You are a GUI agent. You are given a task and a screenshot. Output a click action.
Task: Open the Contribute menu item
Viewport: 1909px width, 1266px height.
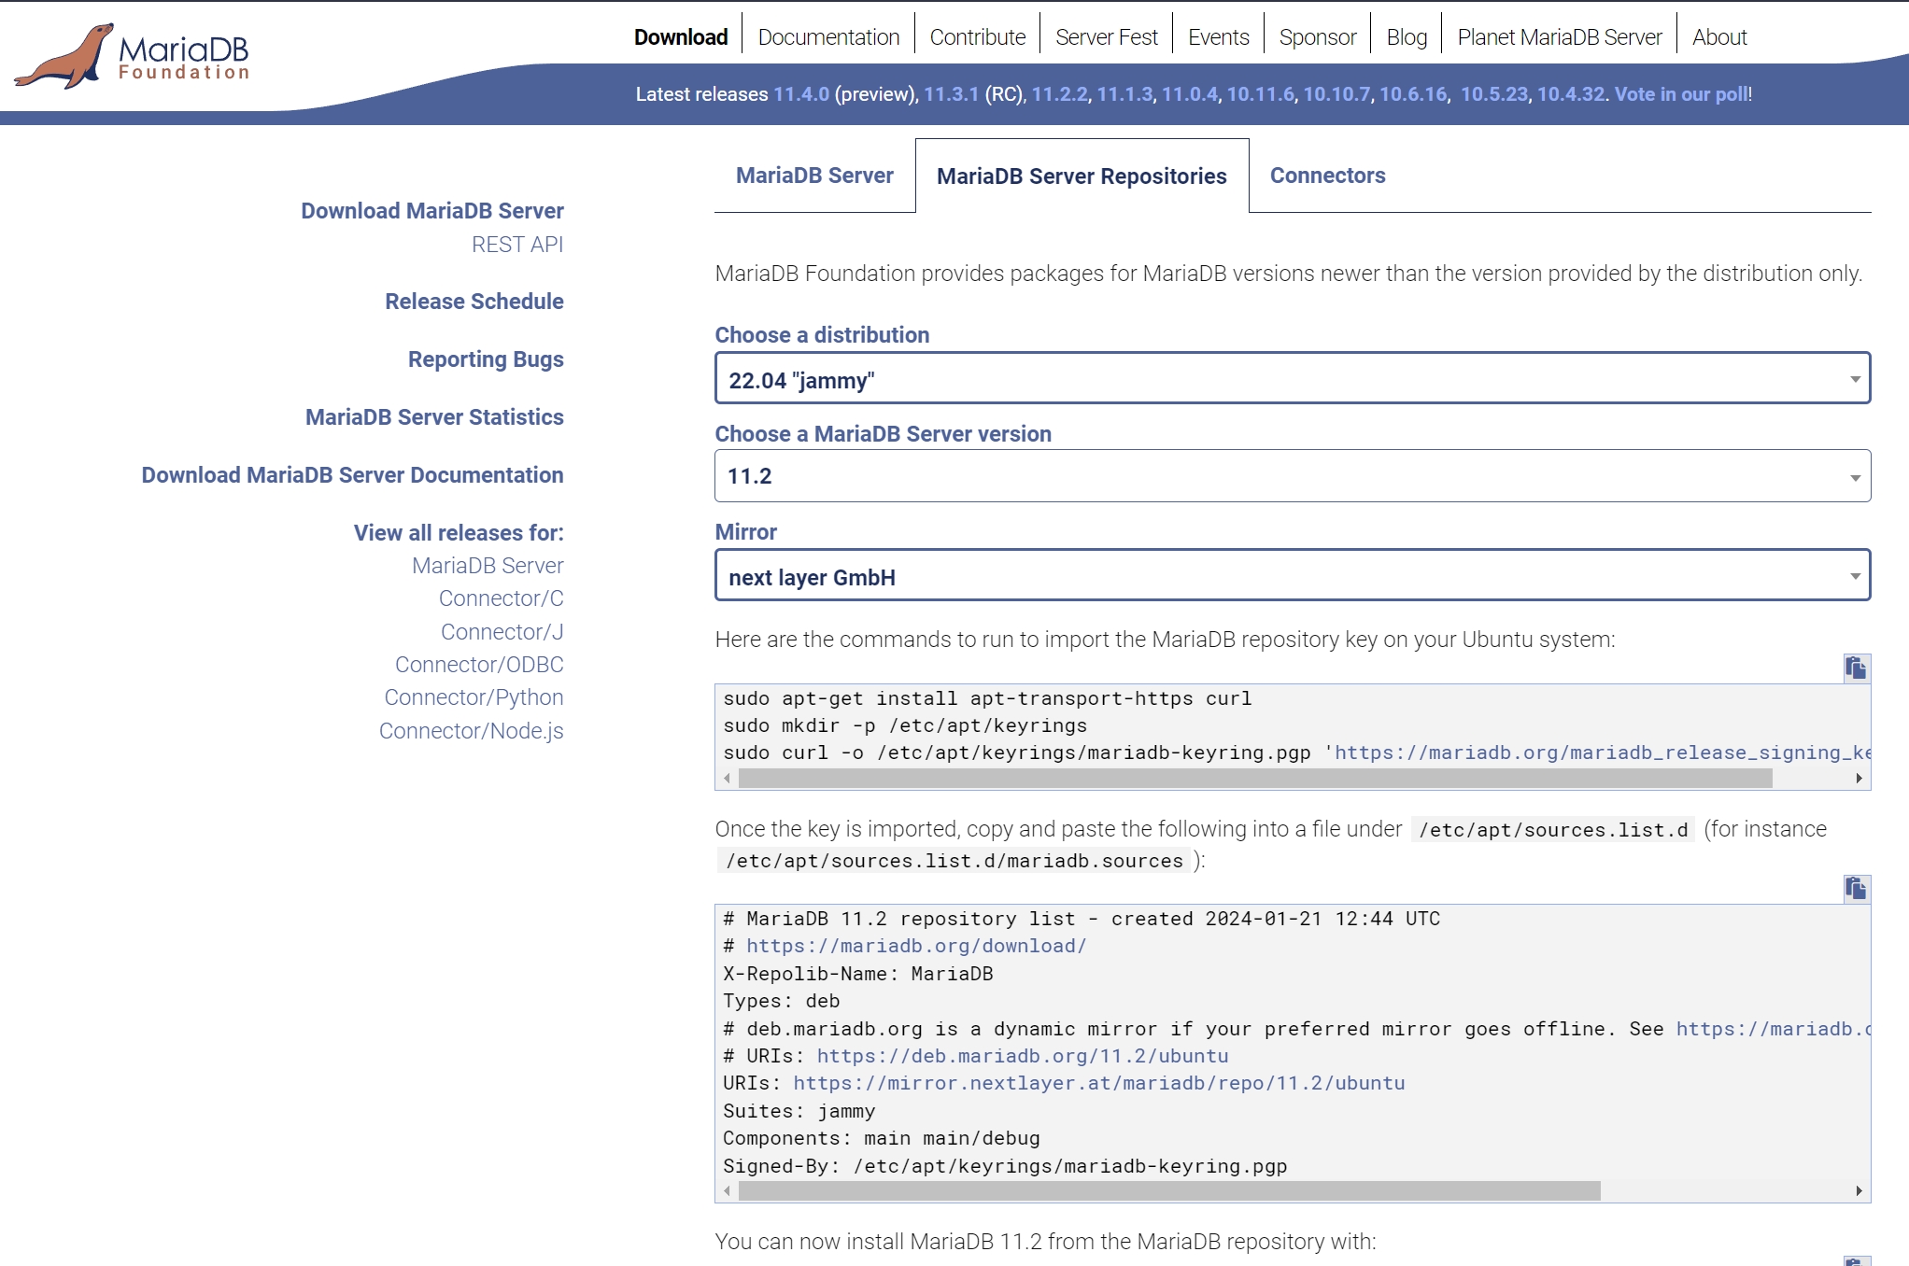[x=977, y=37]
